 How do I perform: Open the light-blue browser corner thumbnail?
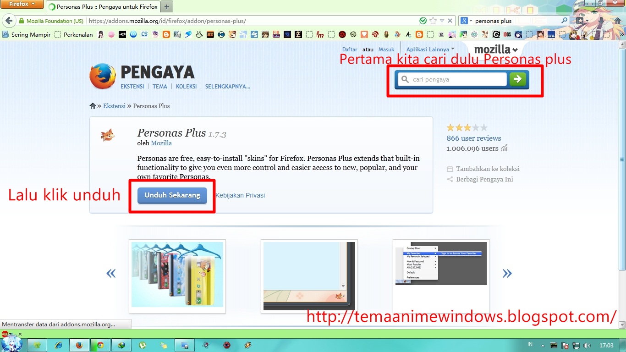(309, 276)
